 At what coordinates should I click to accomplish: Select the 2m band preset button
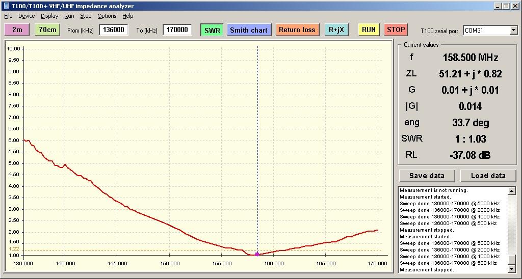click(17, 30)
